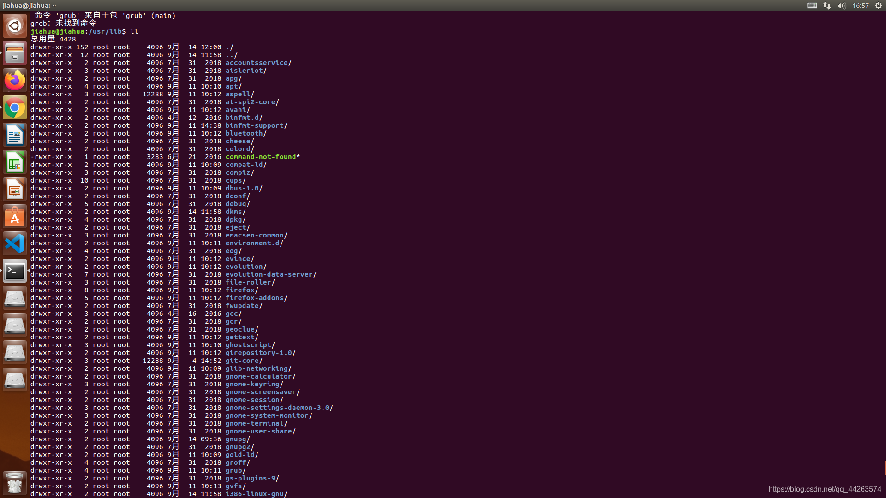The width and height of the screenshot is (886, 498).
Task: Launch Google Chrome from dock
Action: (x=15, y=108)
